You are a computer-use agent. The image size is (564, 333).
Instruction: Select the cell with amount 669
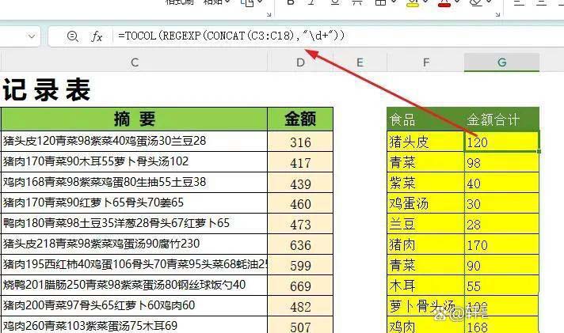[300, 285]
